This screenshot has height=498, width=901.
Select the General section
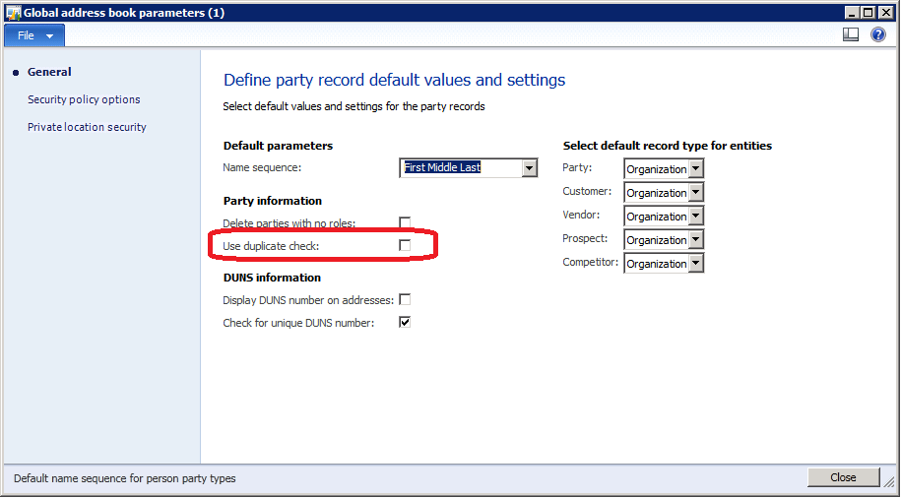coord(49,72)
